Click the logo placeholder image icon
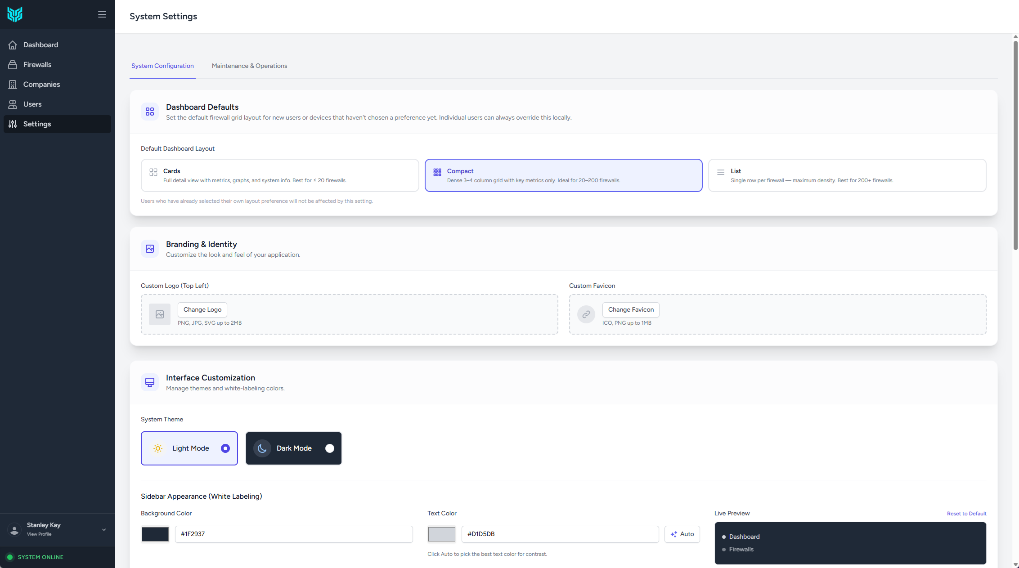 [160, 314]
